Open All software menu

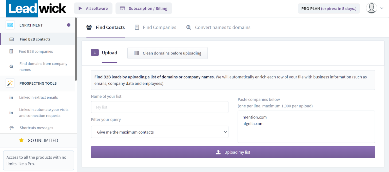point(93,8)
